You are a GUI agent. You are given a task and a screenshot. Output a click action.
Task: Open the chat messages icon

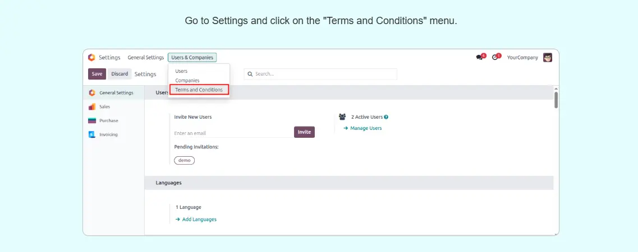coord(479,57)
